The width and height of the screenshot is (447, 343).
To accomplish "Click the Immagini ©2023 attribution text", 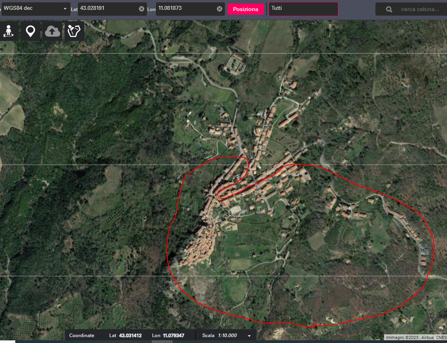I will coord(415,337).
